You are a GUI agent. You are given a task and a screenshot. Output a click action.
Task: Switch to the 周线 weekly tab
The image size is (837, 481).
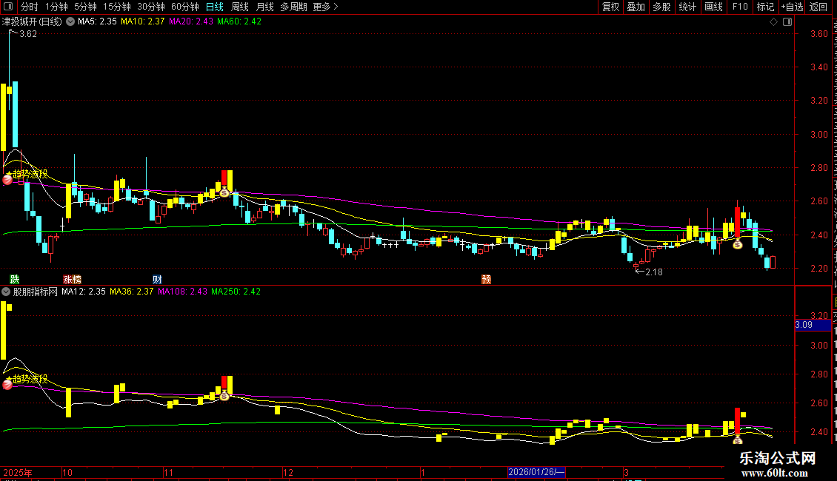pyautogui.click(x=240, y=7)
